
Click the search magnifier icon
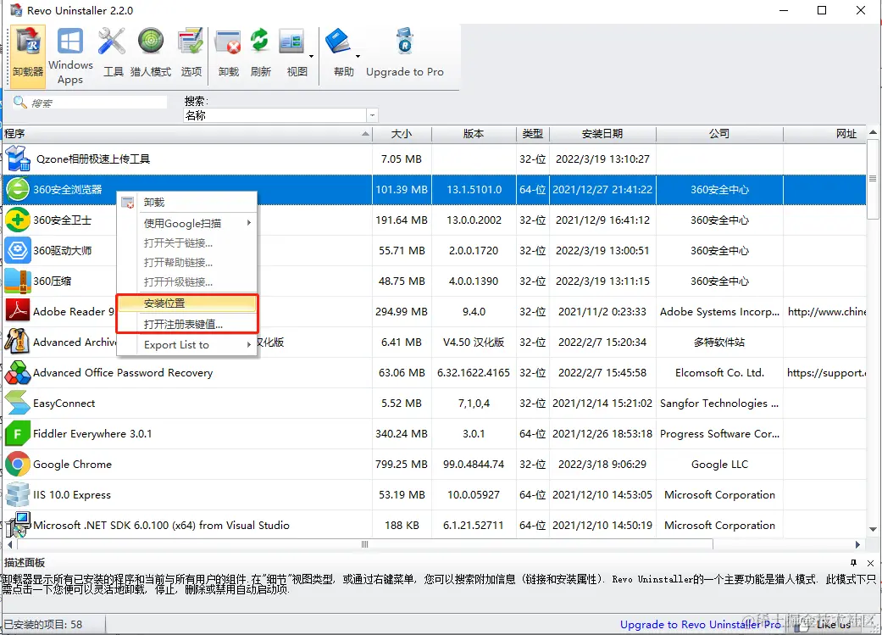(19, 102)
